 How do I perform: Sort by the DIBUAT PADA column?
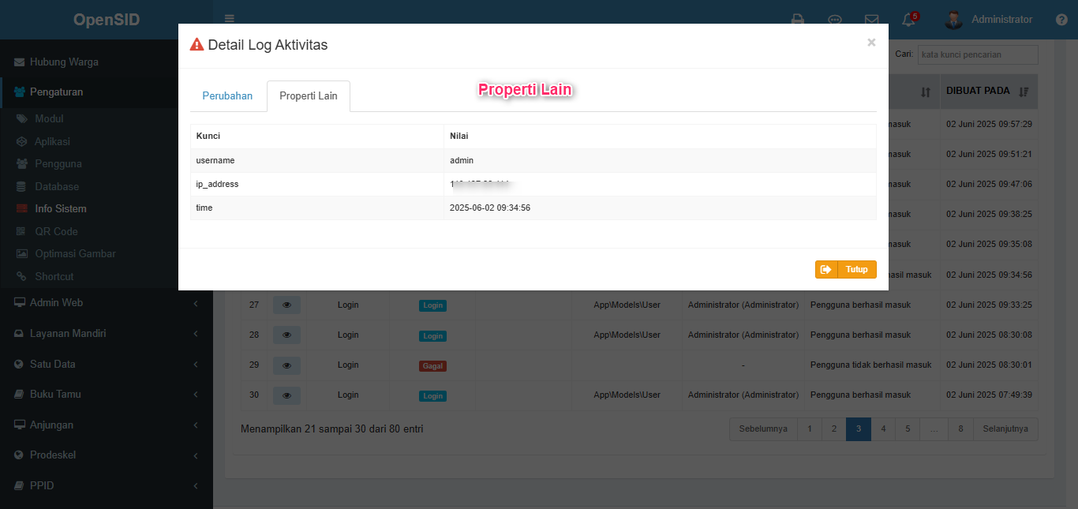pos(987,91)
